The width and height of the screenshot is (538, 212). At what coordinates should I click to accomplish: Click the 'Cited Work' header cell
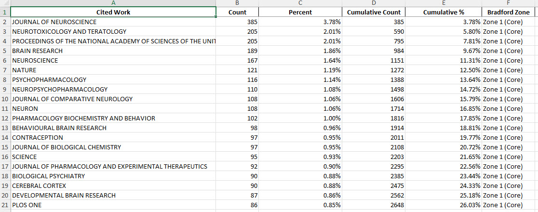113,13
